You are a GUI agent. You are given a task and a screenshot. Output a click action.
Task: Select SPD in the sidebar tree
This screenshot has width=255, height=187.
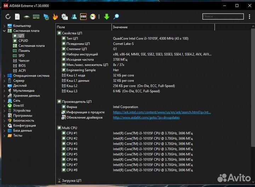[x=22, y=56]
